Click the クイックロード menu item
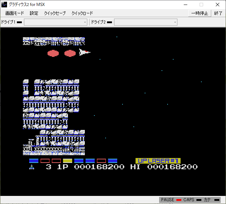The height and width of the screenshot is (204, 226). pos(82,13)
